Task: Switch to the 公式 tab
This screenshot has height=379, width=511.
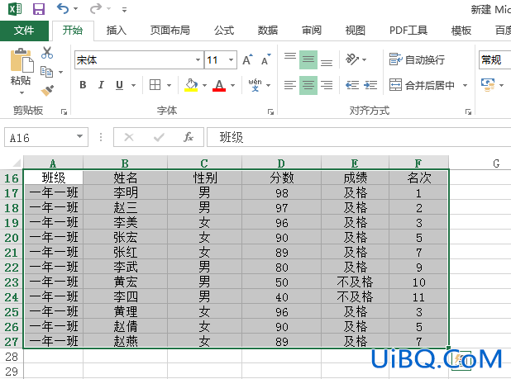Action: [x=224, y=31]
